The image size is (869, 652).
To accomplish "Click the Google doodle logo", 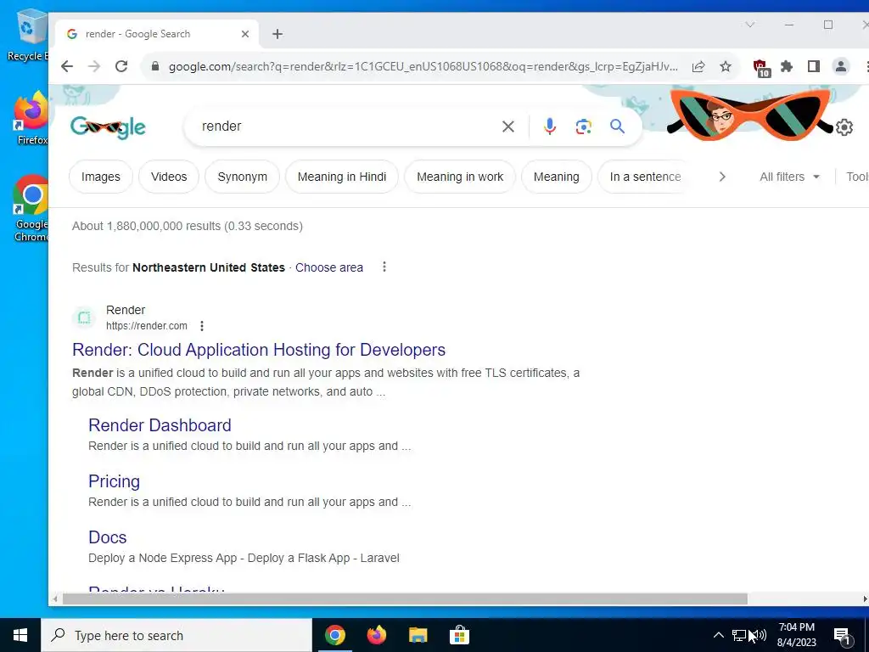I will tap(108, 127).
